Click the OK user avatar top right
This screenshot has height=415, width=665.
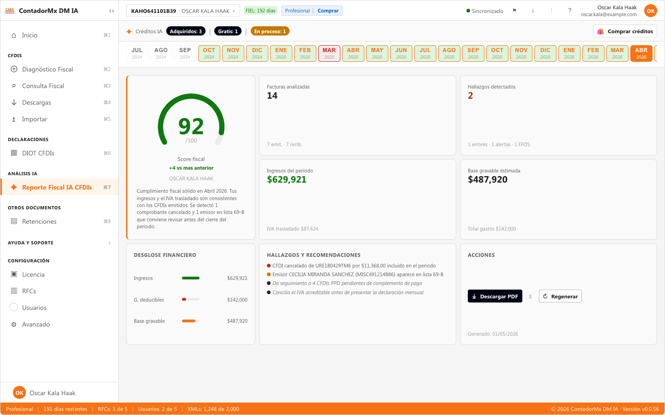(650, 11)
